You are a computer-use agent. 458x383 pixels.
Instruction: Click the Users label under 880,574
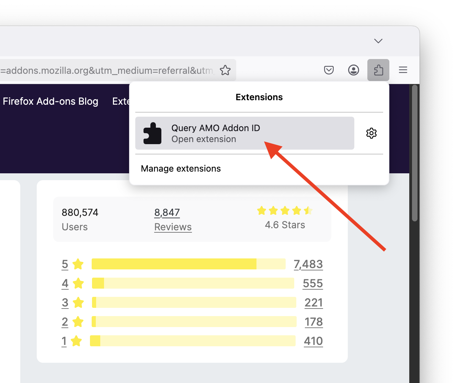[x=75, y=227]
